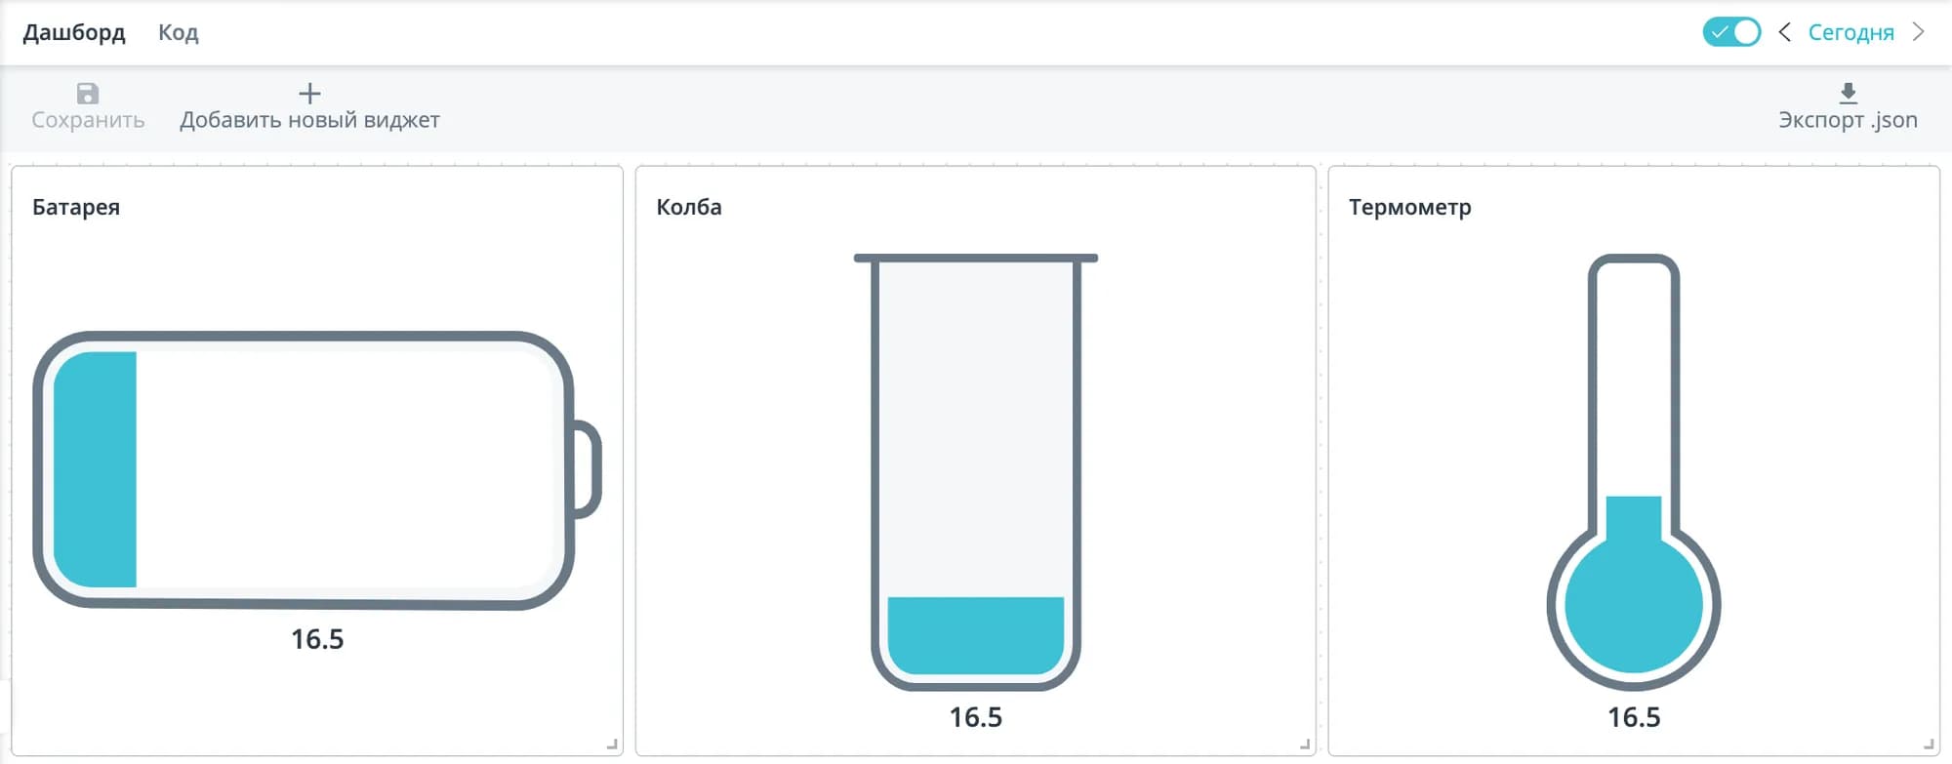Toggle the teal switch in header
Screen dimensions: 1952x764
(1731, 32)
